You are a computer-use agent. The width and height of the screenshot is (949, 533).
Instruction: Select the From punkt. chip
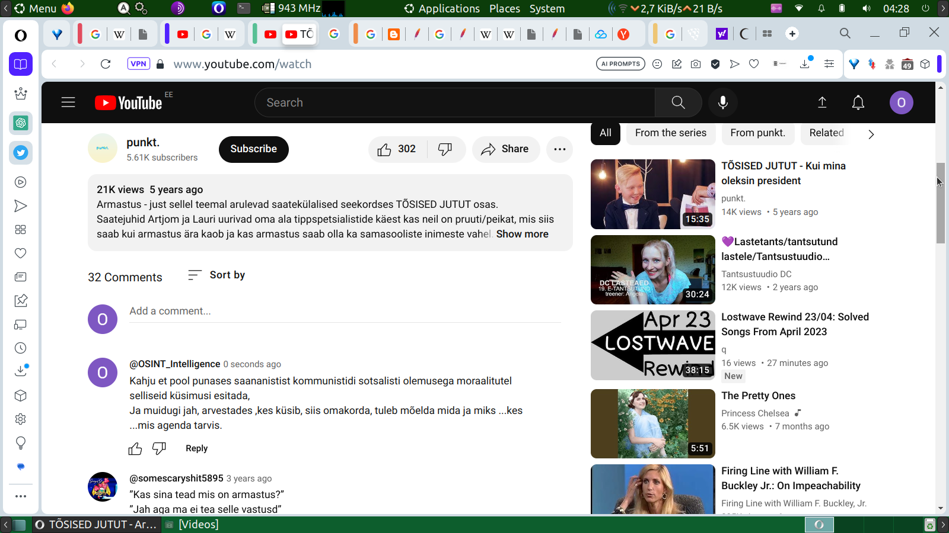[x=758, y=133]
